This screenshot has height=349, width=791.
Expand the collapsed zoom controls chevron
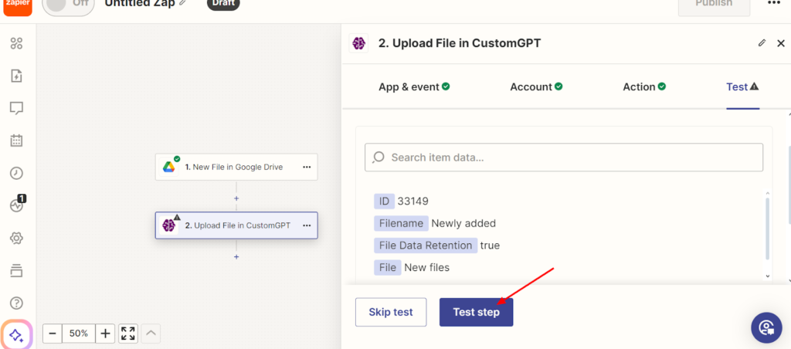pos(151,334)
